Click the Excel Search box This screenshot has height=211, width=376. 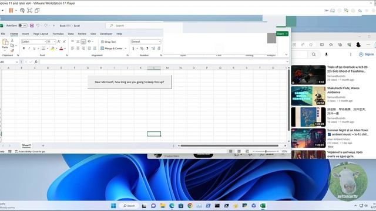(x=144, y=26)
